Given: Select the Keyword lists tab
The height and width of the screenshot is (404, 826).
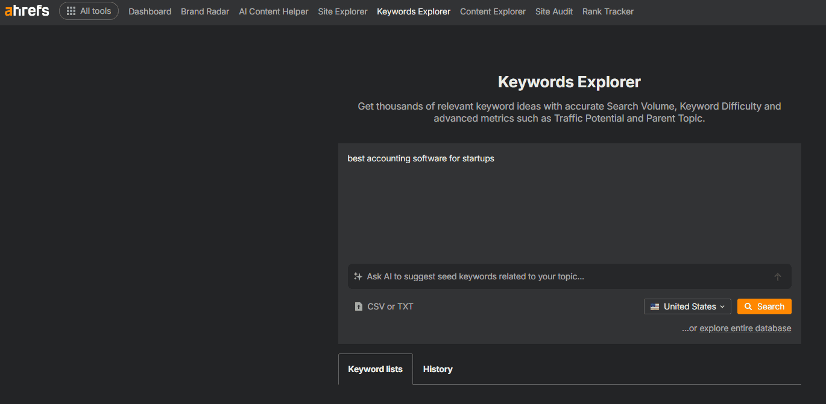Looking at the screenshot, I should pos(375,369).
